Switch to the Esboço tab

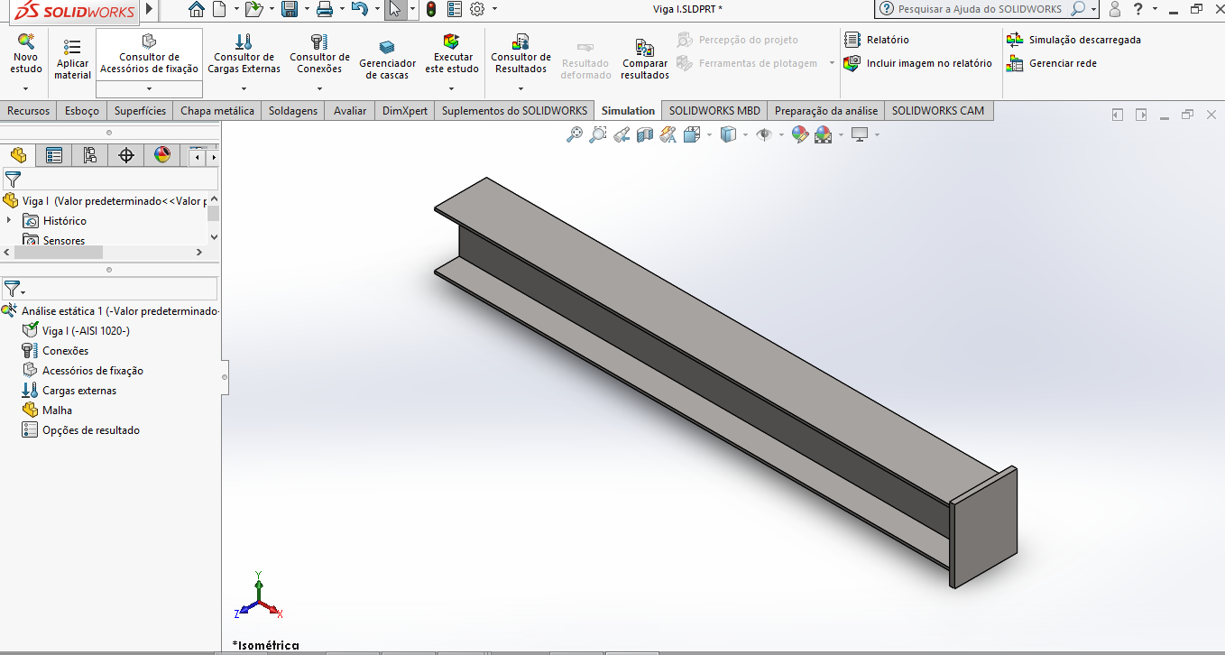pyautogui.click(x=82, y=110)
